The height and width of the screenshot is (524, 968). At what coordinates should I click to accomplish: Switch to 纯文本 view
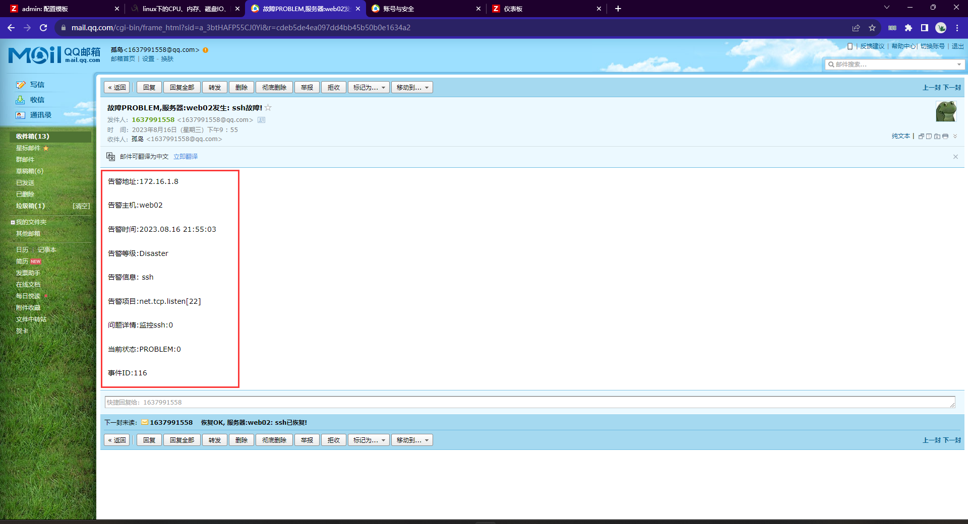(901, 136)
